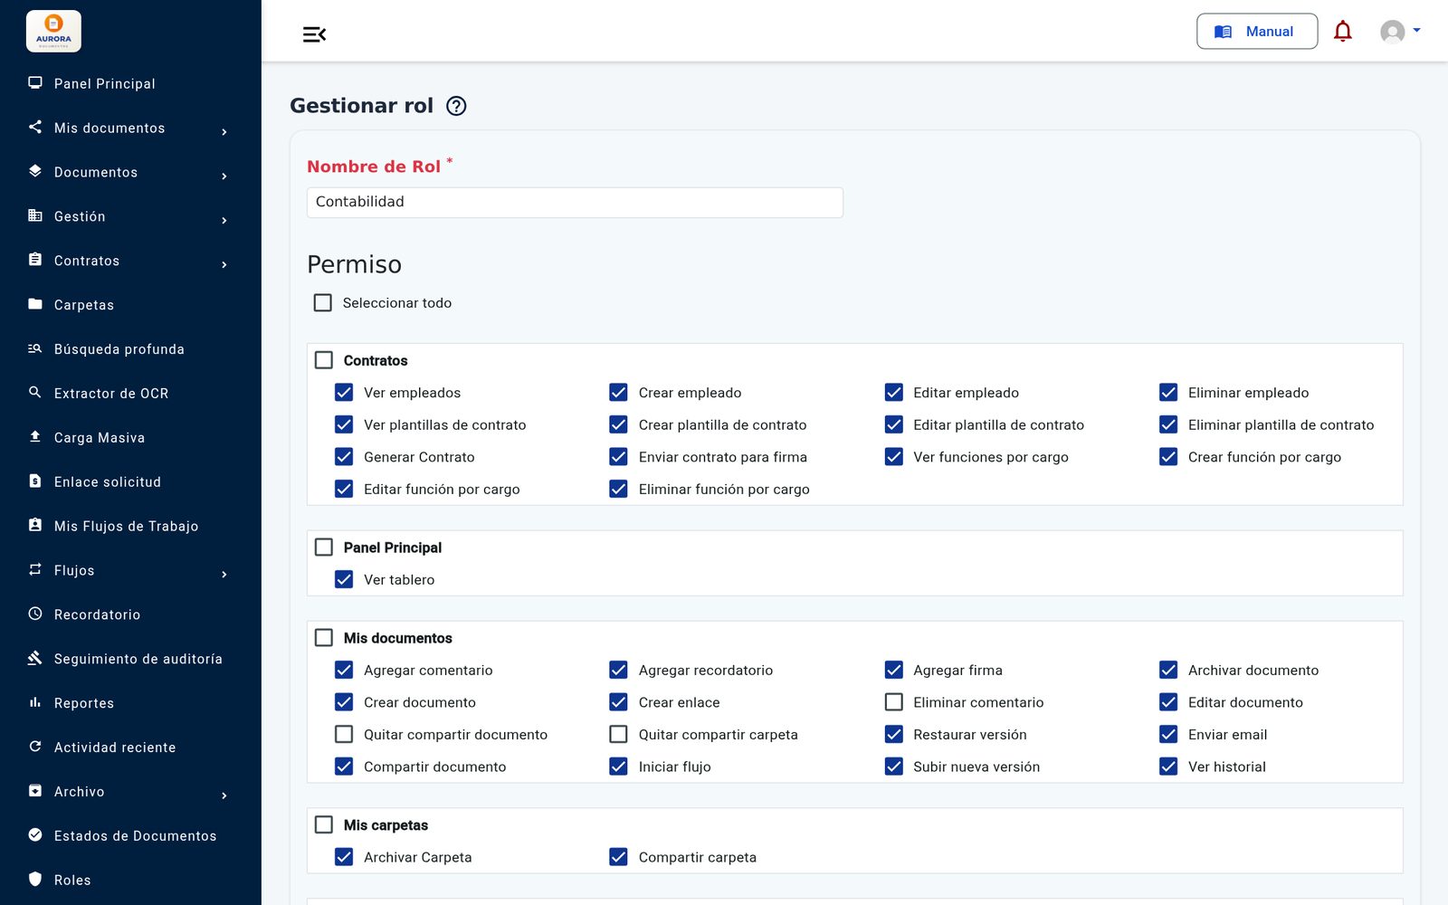Click the Carga Masiva upload icon
Screen dimensions: 1448x905
click(35, 436)
